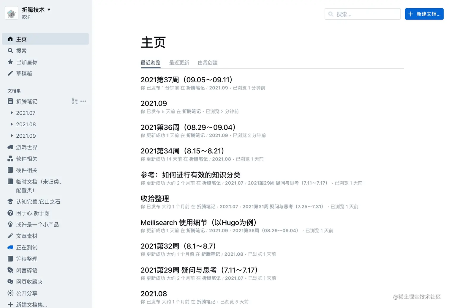449x308 pixels.
Task: Open the 软件相关 collection label
Action: pos(27,159)
